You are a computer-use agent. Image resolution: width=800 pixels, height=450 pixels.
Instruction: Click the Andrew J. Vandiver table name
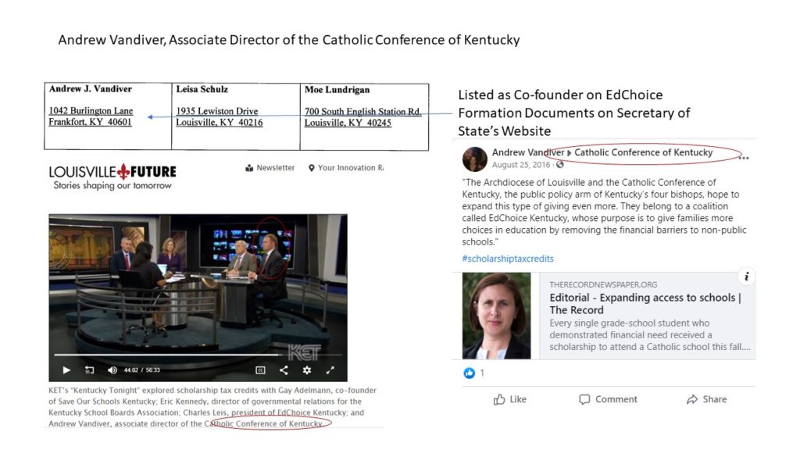coord(91,89)
